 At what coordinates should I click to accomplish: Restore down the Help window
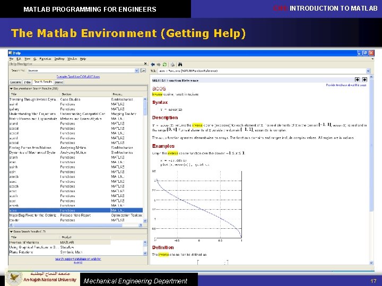364,53
